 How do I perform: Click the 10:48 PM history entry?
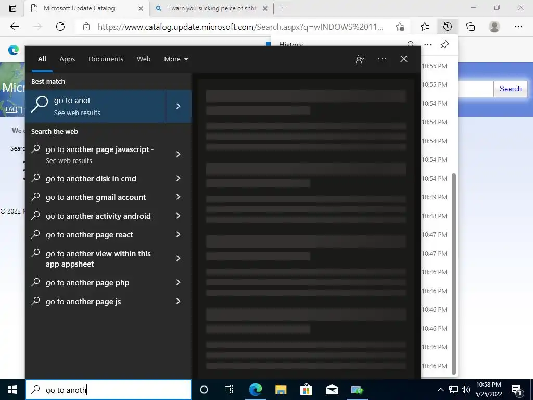click(435, 216)
